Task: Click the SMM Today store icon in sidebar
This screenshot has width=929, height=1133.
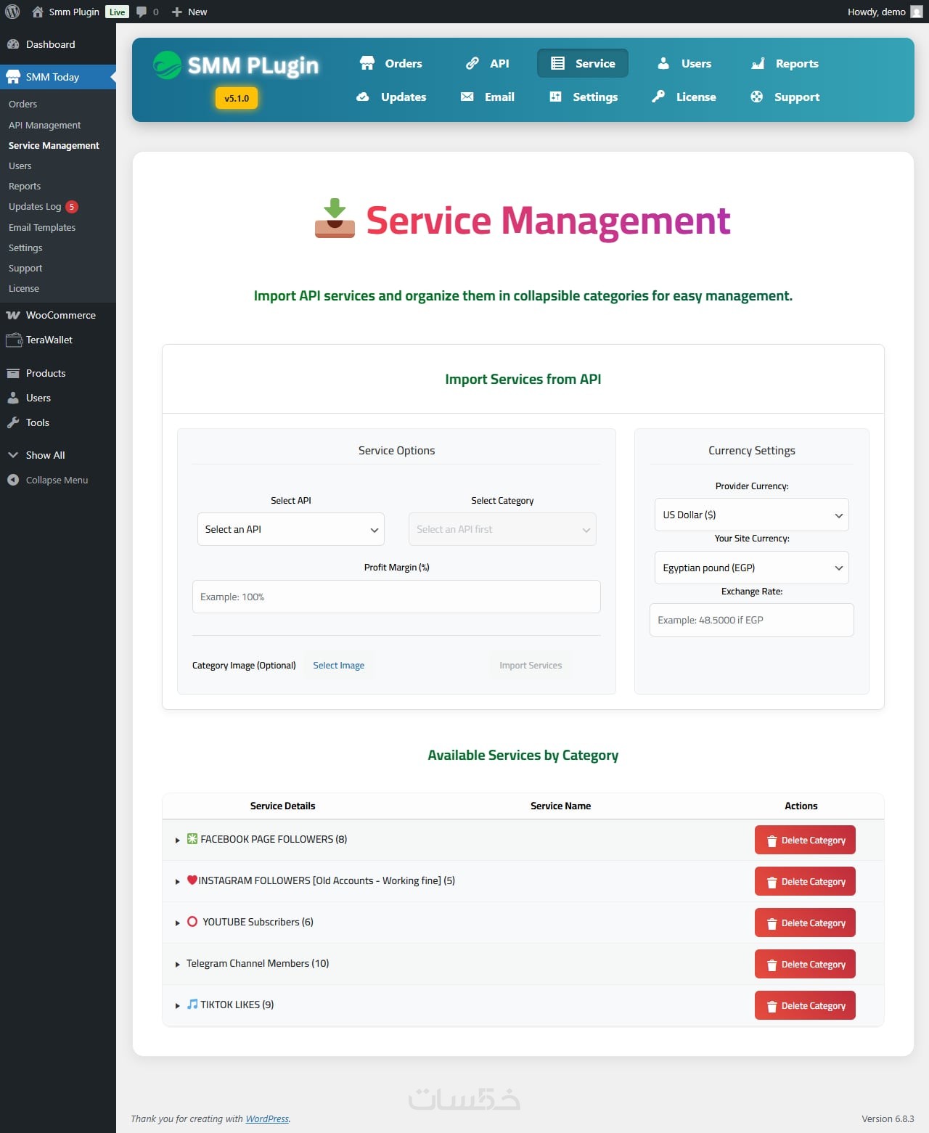Action: (13, 77)
